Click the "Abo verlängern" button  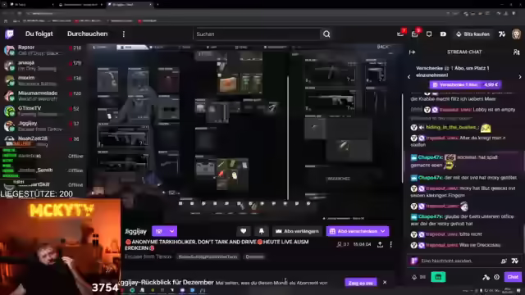tap(297, 231)
